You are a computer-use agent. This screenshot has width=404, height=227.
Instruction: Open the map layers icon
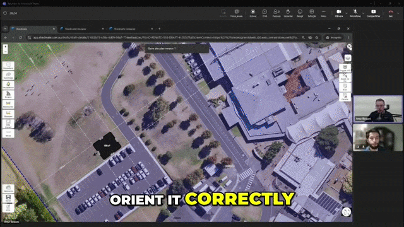348,58
